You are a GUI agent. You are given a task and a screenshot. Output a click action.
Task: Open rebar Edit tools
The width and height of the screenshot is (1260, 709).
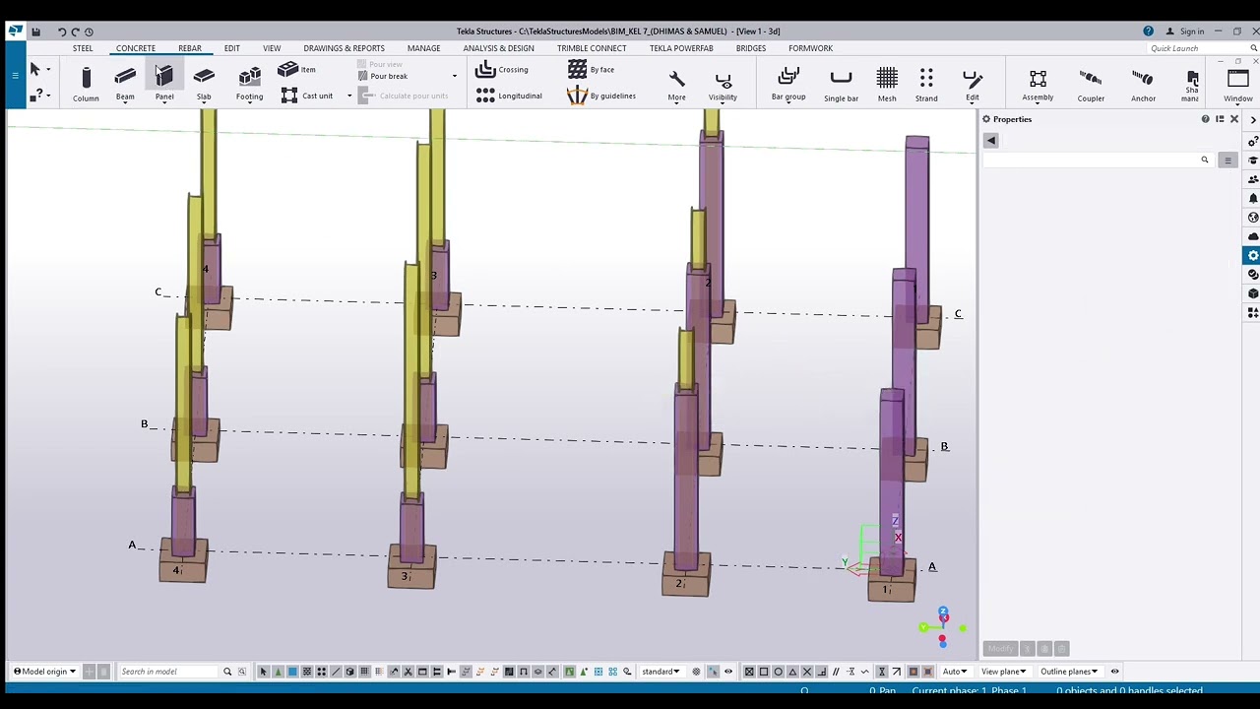click(973, 85)
